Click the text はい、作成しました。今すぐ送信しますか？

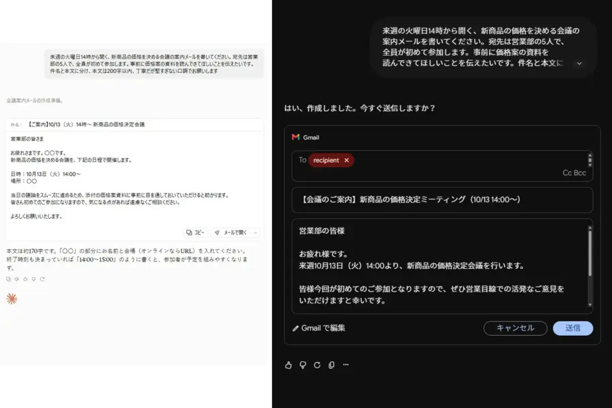(x=359, y=108)
